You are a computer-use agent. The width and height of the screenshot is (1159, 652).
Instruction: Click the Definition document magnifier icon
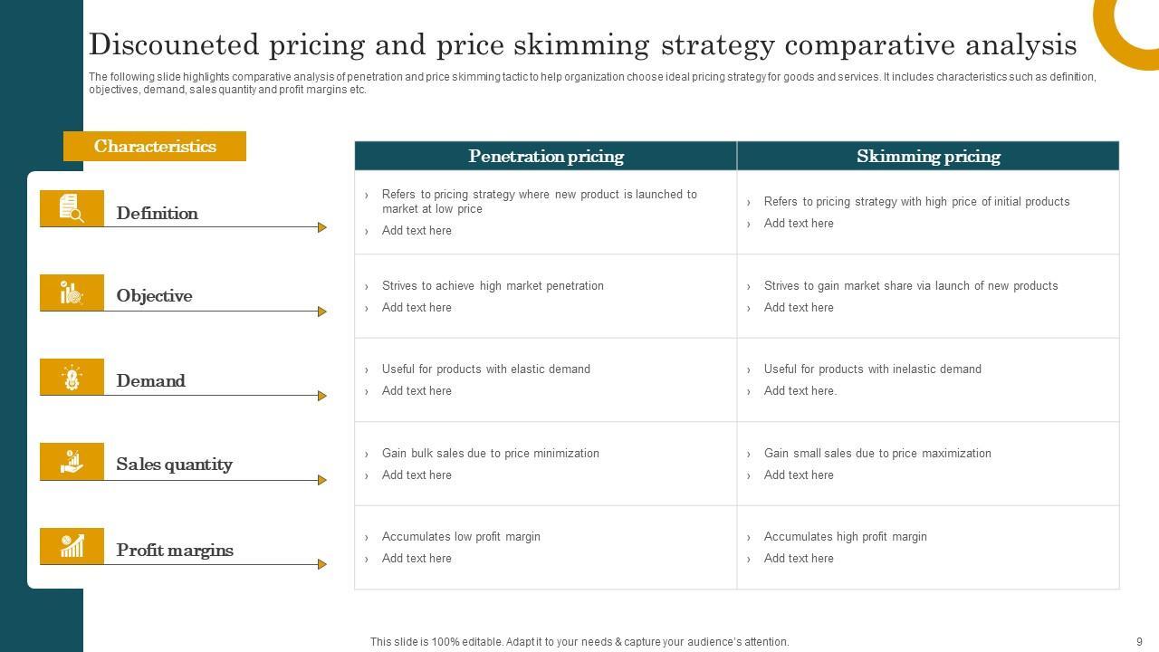click(x=72, y=208)
